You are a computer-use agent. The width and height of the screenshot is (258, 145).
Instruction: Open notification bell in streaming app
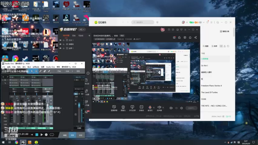tap(190, 37)
